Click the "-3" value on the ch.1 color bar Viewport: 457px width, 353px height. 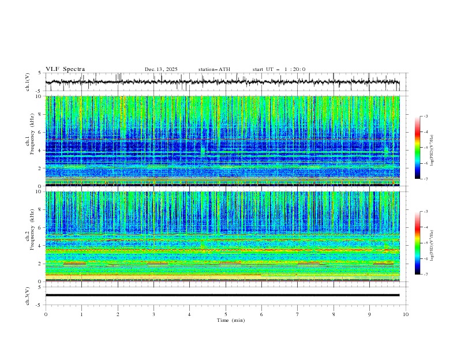tap(425, 116)
